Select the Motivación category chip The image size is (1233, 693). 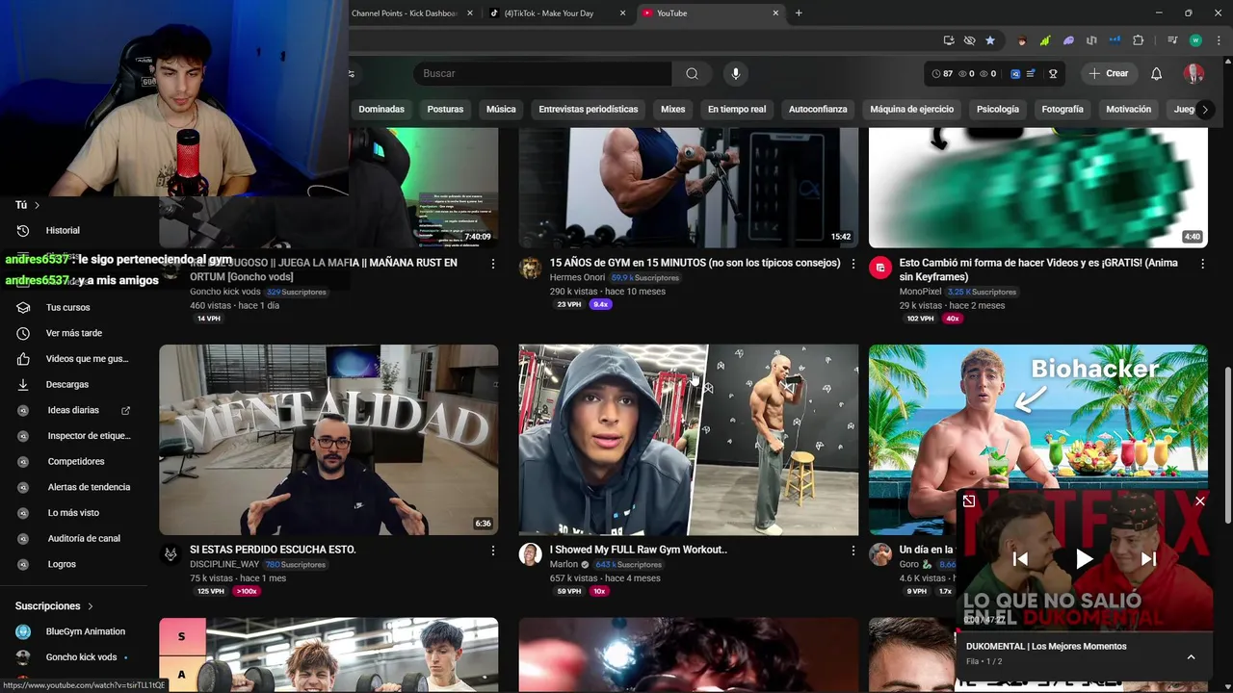point(1128,110)
